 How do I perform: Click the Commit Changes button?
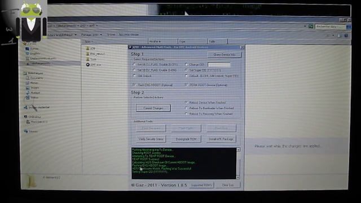click(x=153, y=108)
